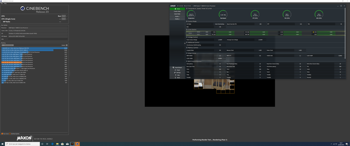Toggle the CPU Single Core test checkbox

coord(67,19)
